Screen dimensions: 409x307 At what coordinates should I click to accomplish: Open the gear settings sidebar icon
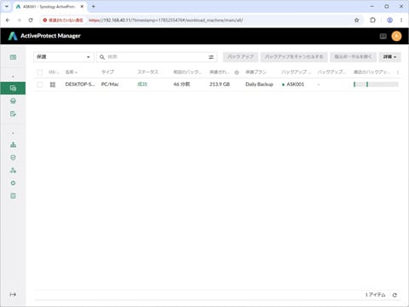click(x=13, y=183)
